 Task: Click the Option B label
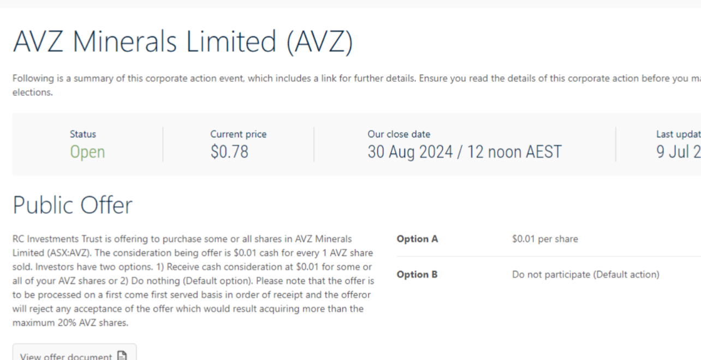(417, 274)
